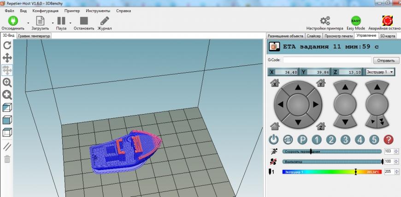Run custom script button 3

(x=345, y=139)
